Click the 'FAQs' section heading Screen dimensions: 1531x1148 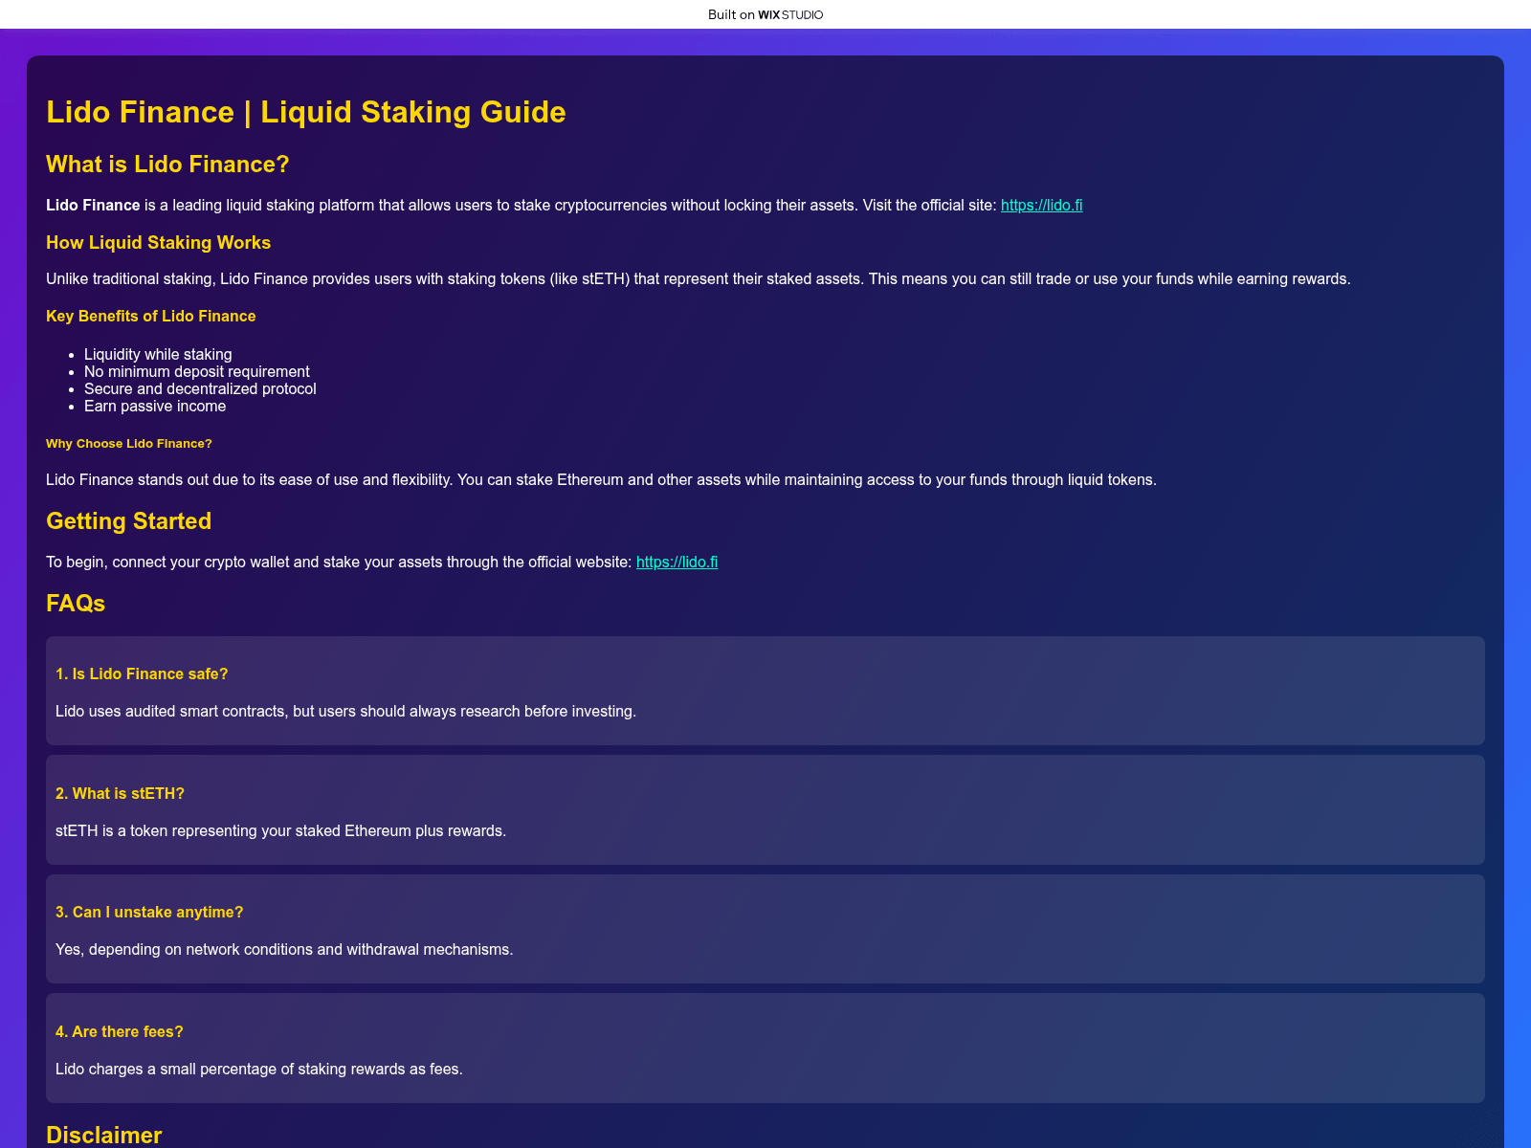tap(76, 604)
